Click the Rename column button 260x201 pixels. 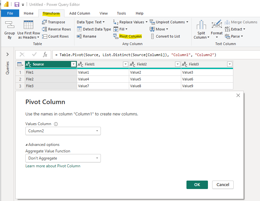point(87,36)
